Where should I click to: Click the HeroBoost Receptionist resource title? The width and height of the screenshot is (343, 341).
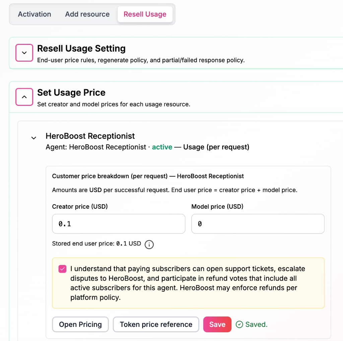[90, 136]
